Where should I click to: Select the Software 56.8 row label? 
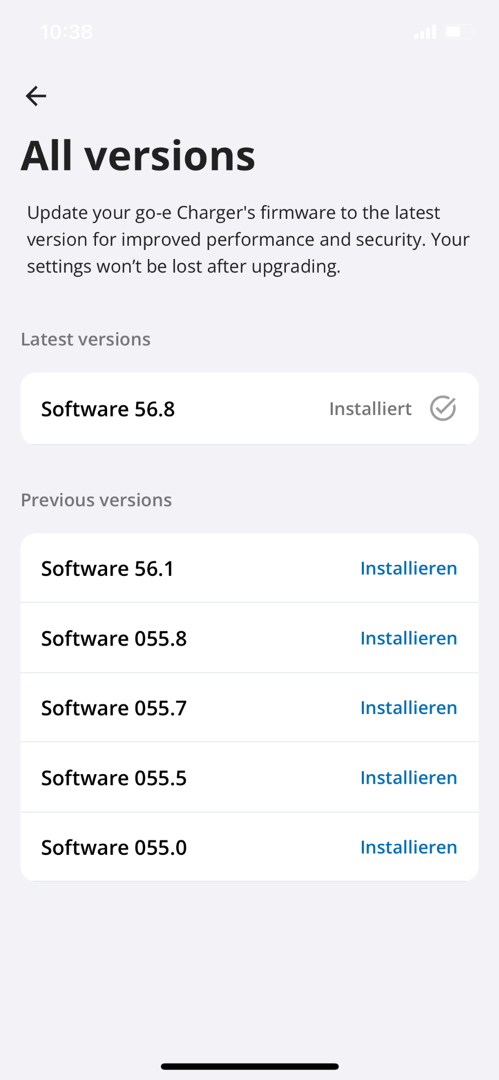pyautogui.click(x=108, y=409)
